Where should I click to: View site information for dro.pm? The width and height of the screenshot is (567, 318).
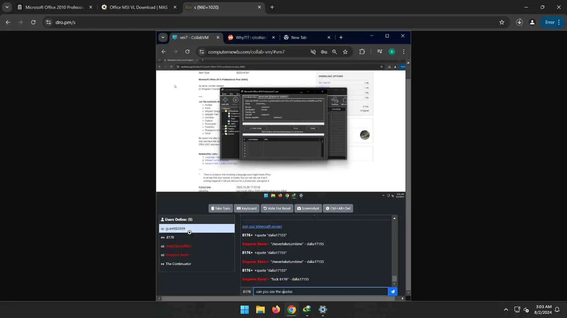49,22
